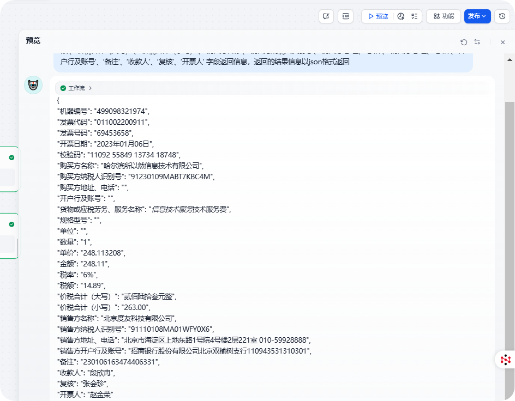Click the 91110108MA01WFY0X6 seller tax ID
This screenshot has height=401, width=515.
click(170, 329)
